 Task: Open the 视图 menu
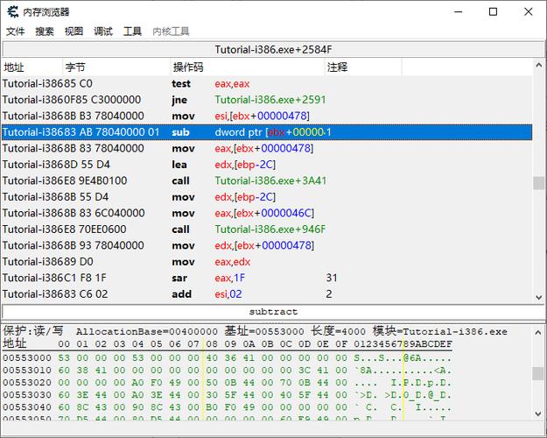pos(74,32)
